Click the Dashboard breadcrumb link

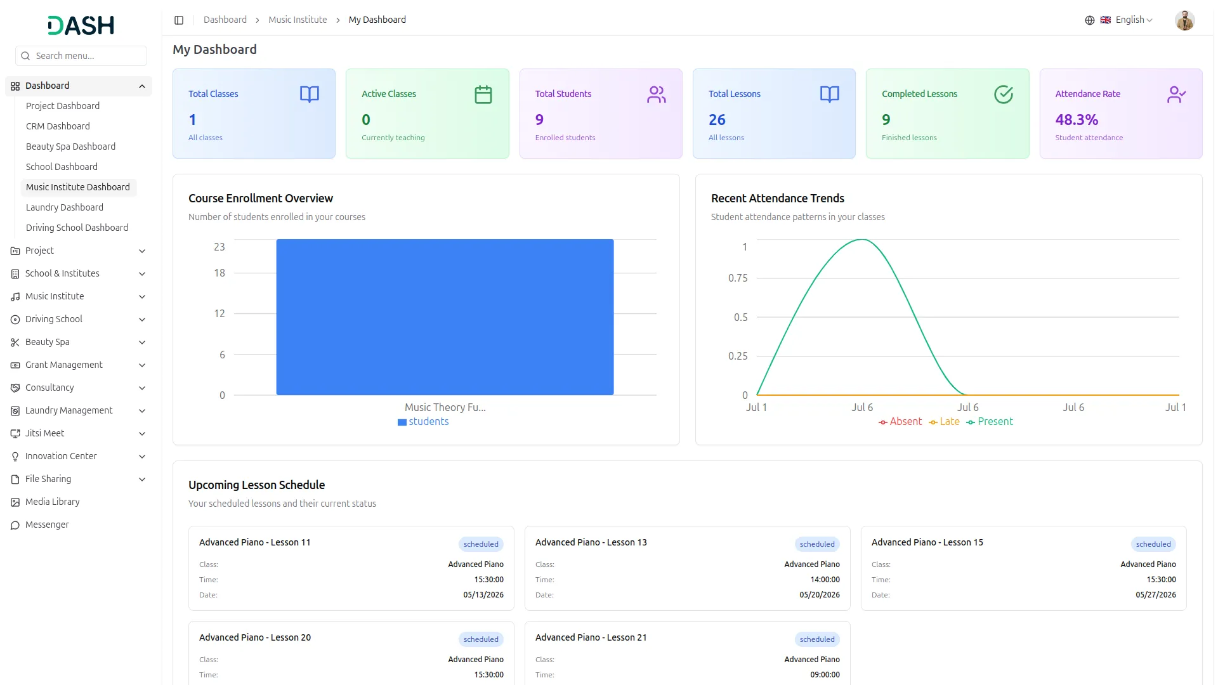tap(225, 20)
